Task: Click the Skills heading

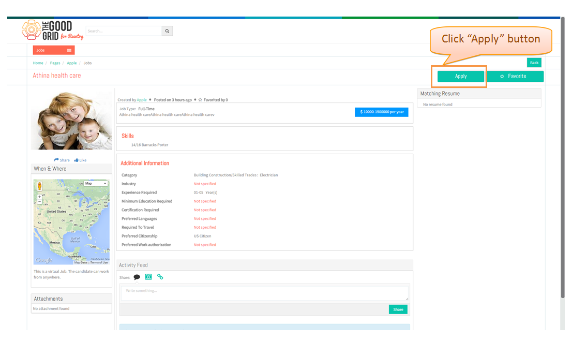Action: pyautogui.click(x=128, y=136)
